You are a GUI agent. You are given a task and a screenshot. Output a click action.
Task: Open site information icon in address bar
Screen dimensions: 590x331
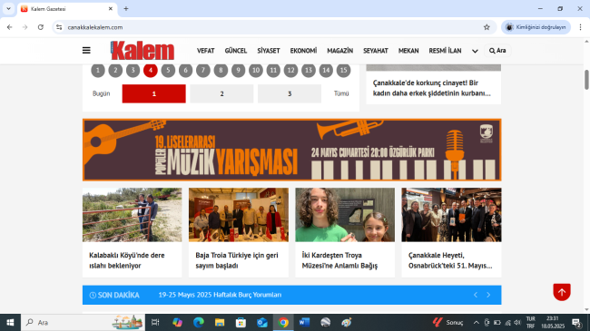point(59,27)
